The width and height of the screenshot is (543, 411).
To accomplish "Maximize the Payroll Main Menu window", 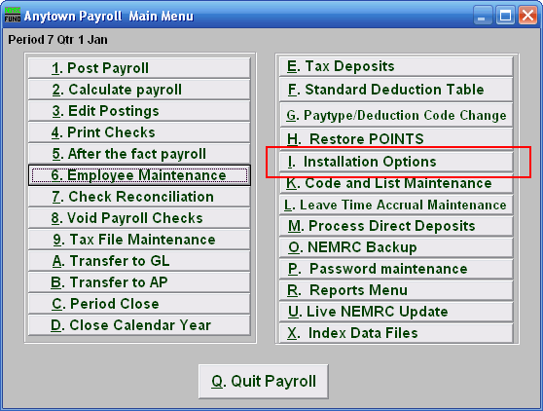I will (505, 16).
